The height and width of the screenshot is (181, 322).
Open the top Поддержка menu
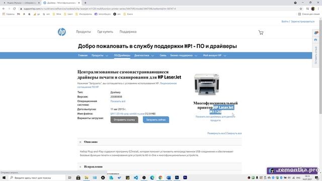coord(128,32)
